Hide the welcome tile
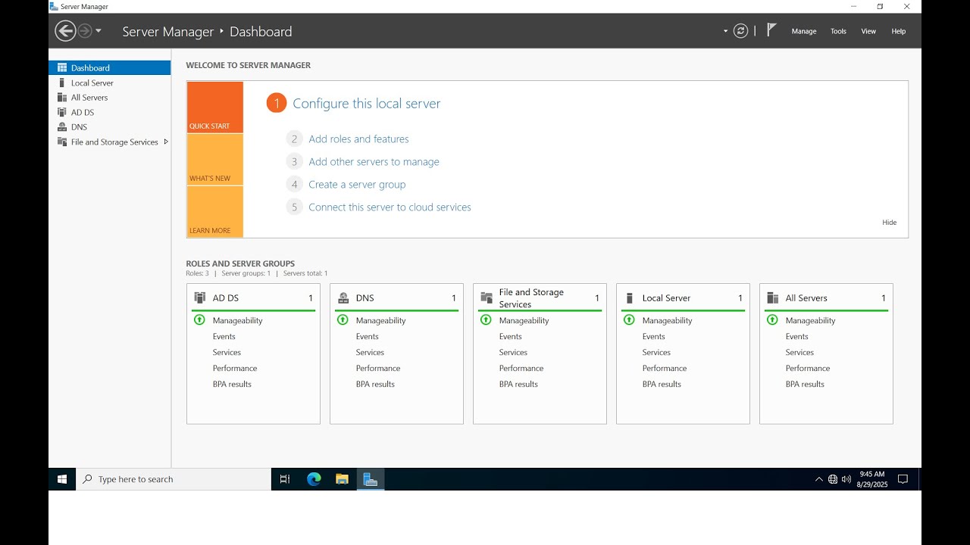The height and width of the screenshot is (545, 970). tap(889, 223)
